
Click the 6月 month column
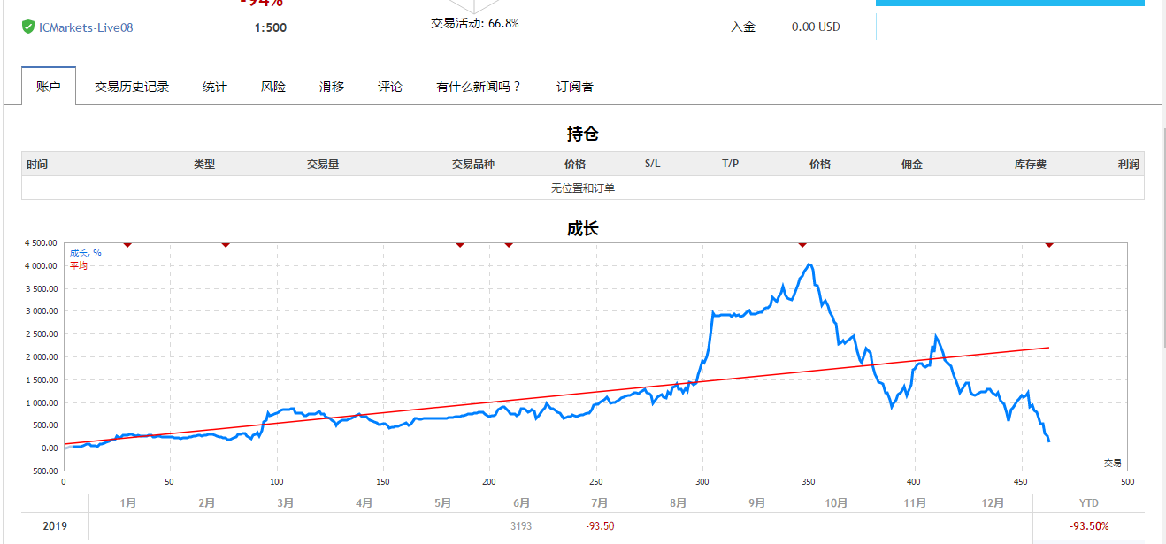pos(522,503)
